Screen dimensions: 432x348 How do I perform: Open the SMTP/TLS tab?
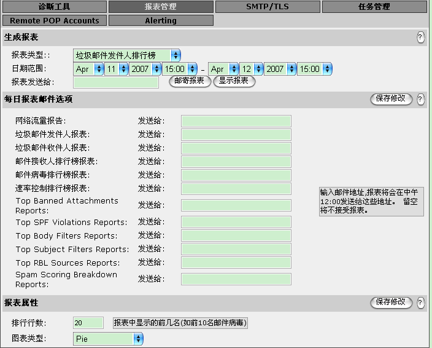(x=267, y=7)
